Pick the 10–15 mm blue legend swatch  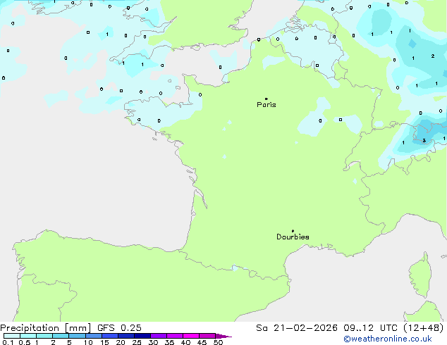tap(94, 336)
